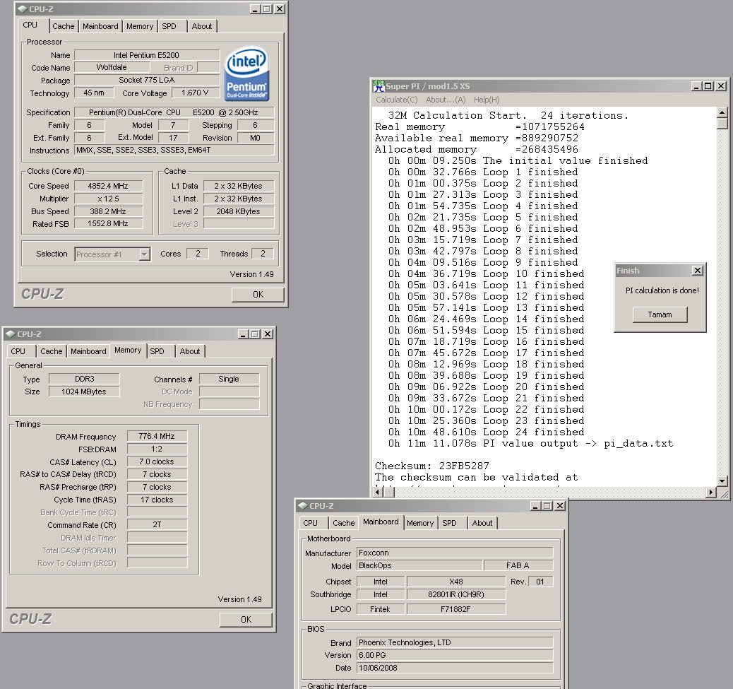Open the About tab in the top CPU-Z window
Screen dimensions: 733x689
tap(202, 26)
